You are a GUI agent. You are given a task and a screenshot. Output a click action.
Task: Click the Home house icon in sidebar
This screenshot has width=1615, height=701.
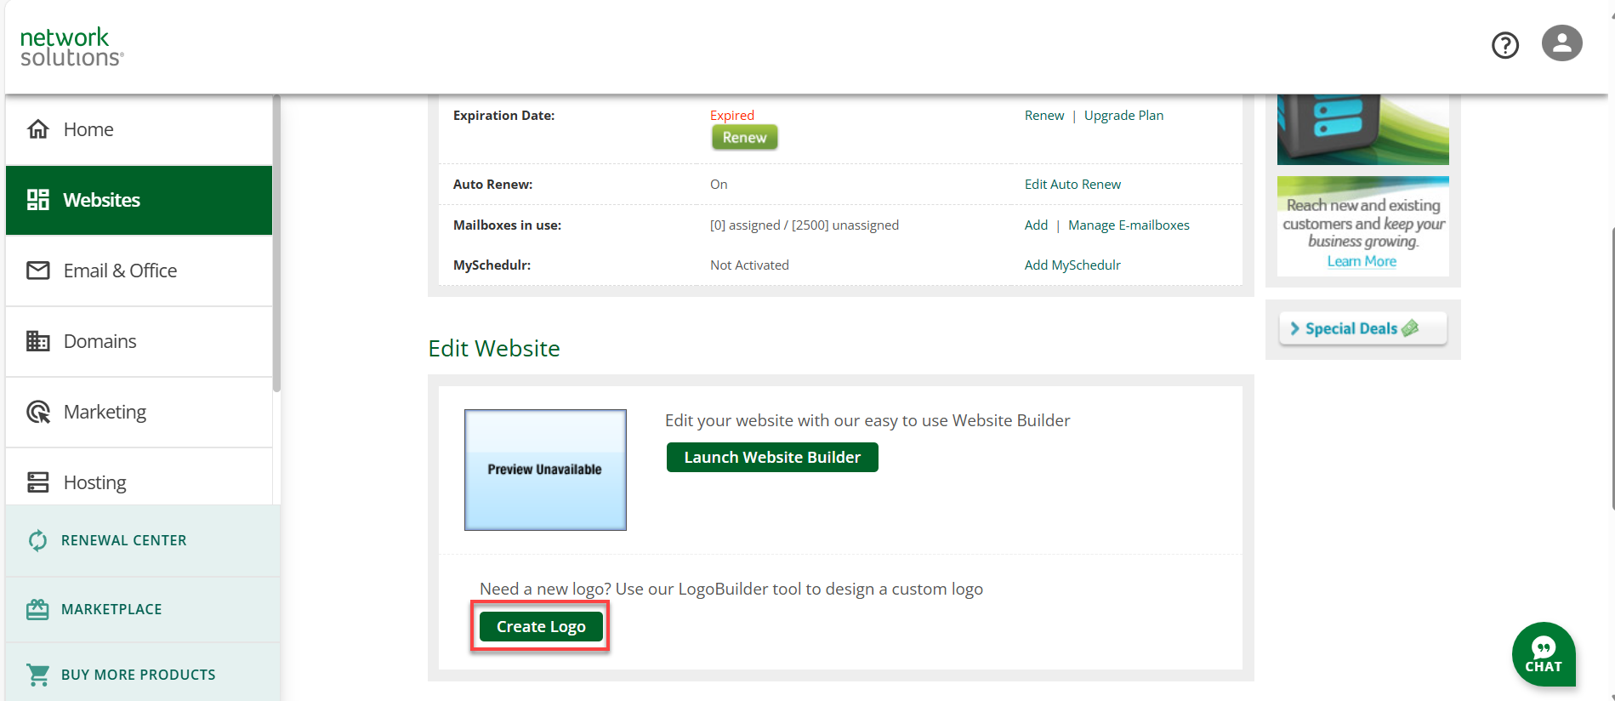38,129
